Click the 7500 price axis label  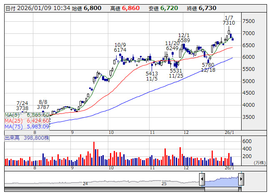[249, 21]
